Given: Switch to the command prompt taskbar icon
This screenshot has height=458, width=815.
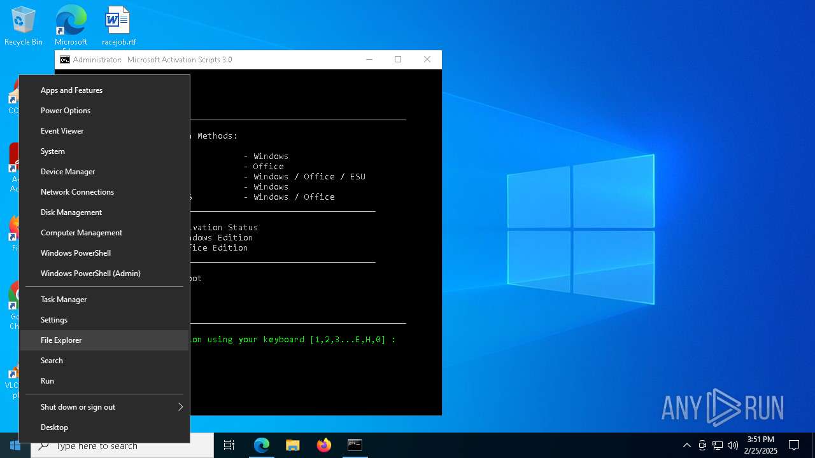Looking at the screenshot, I should tap(355, 445).
